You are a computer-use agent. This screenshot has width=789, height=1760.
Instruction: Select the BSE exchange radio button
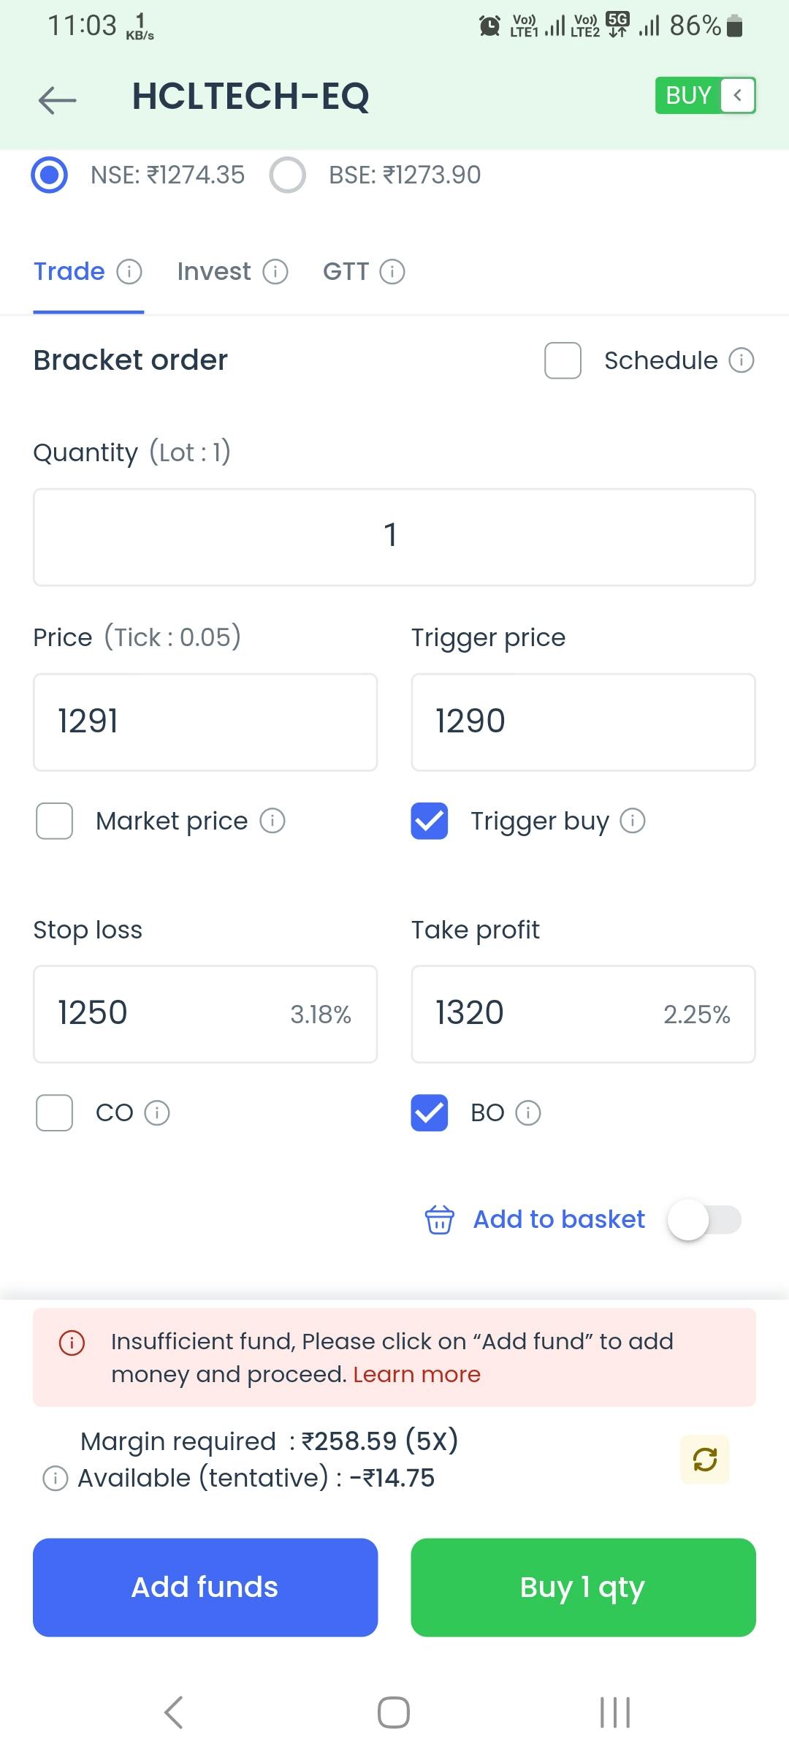tap(288, 175)
